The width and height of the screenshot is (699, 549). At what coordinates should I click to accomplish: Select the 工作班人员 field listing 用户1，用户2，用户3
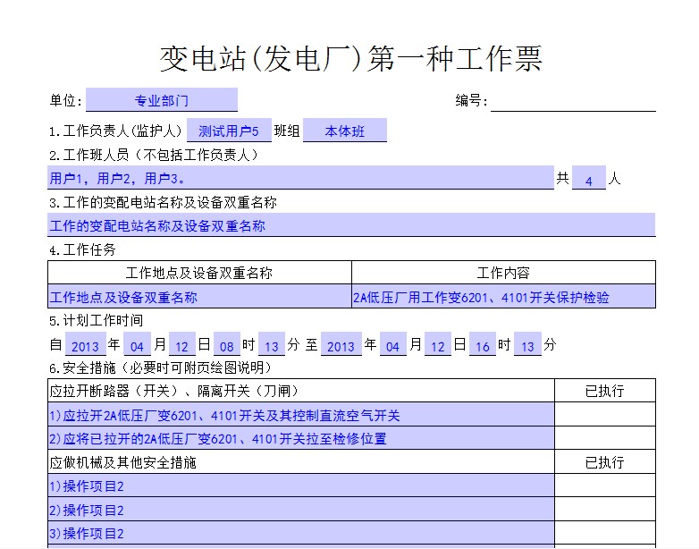point(300,178)
